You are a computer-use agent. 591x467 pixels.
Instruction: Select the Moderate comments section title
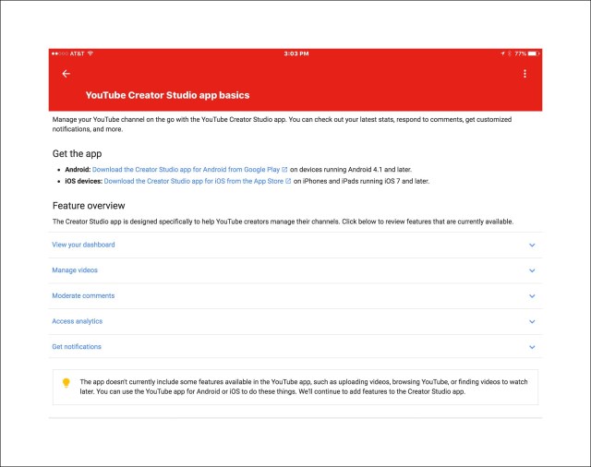tap(83, 296)
